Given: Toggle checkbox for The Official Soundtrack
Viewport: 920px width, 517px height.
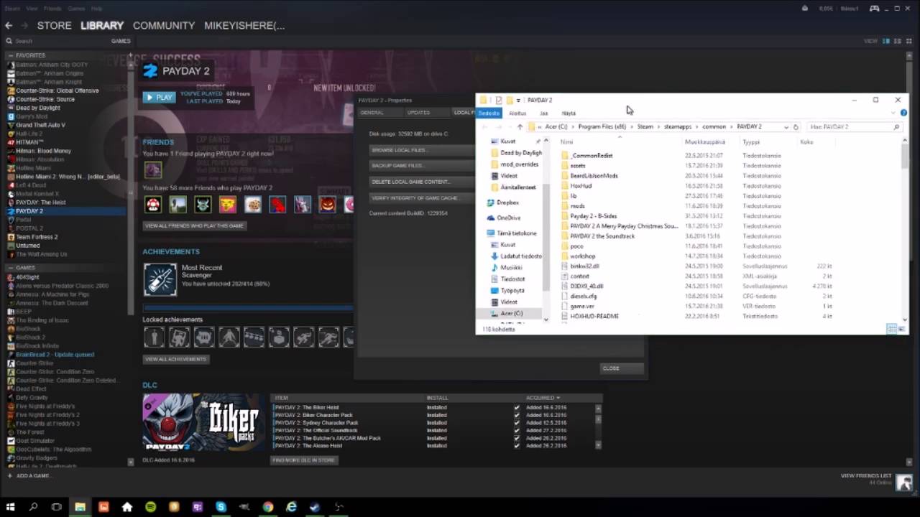Looking at the screenshot, I should tap(516, 430).
